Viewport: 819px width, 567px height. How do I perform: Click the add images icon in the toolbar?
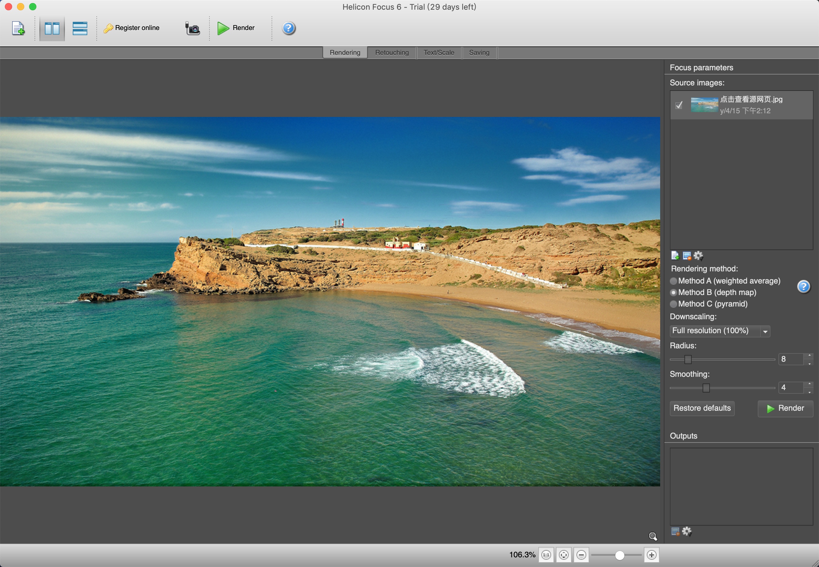[x=18, y=28]
